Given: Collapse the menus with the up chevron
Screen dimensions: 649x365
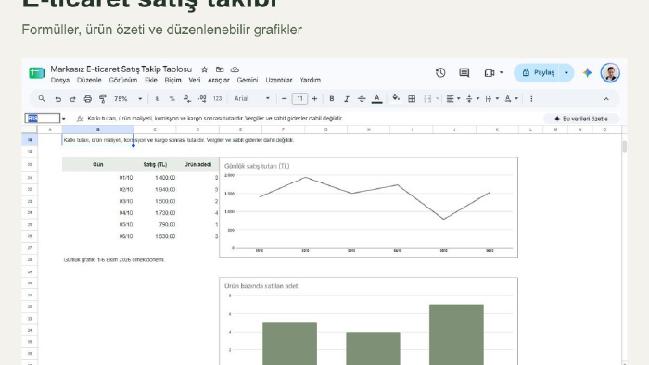Looking at the screenshot, I should point(606,99).
